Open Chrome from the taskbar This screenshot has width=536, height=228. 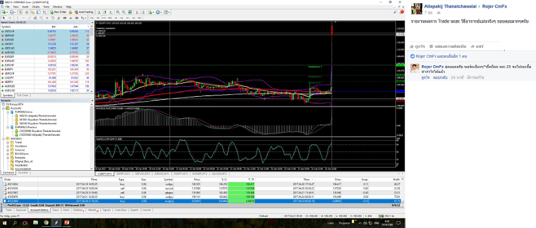[x=46, y=222]
